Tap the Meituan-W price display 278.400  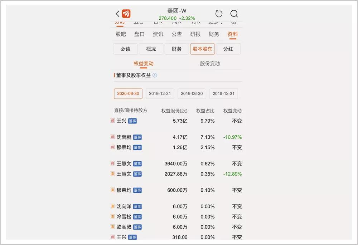pos(167,18)
